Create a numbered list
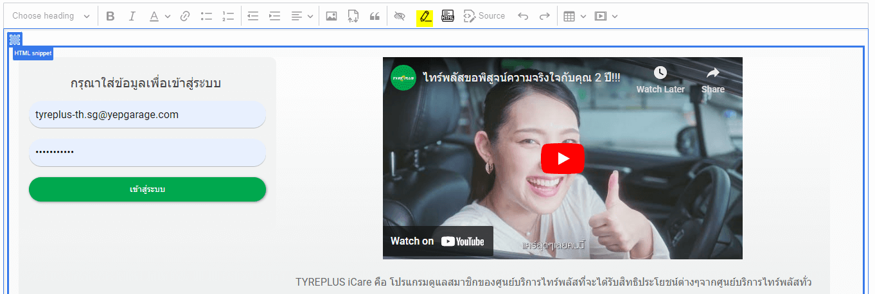This screenshot has height=294, width=875. pos(228,16)
